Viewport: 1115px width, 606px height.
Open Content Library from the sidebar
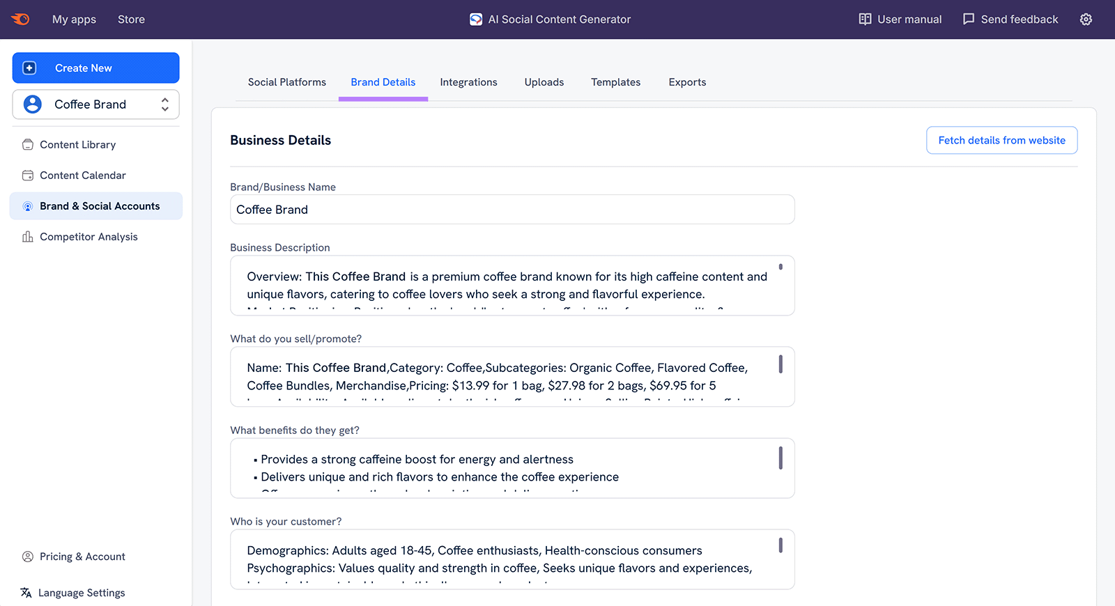pos(77,145)
